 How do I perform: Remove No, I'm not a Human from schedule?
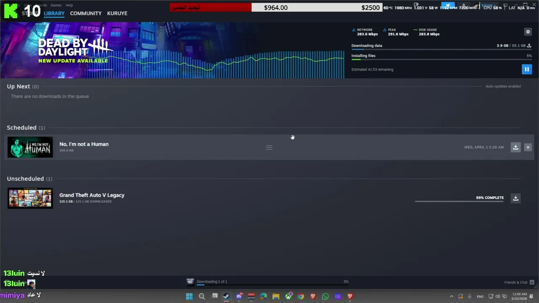pos(528,147)
